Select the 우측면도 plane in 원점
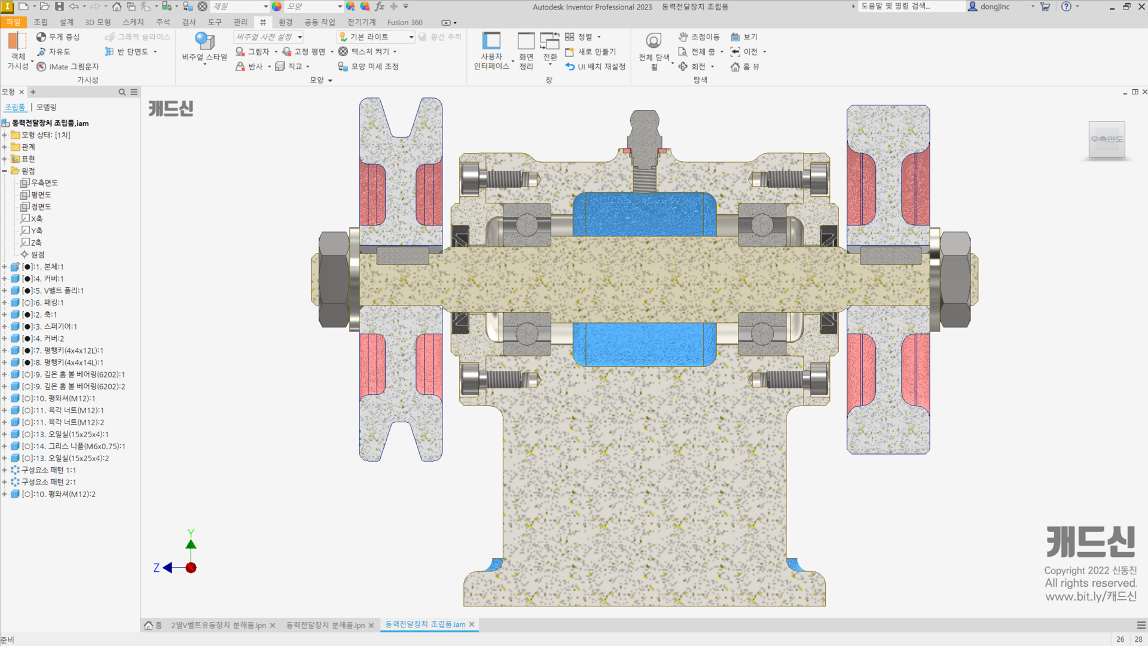Image resolution: width=1148 pixels, height=646 pixels. coord(39,183)
